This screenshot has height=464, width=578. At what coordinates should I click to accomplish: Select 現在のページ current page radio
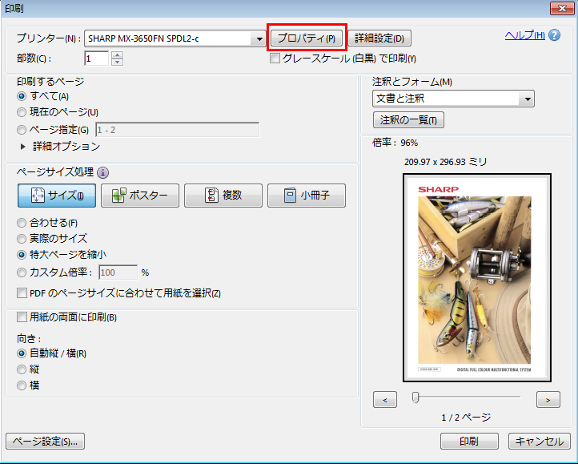point(22,112)
